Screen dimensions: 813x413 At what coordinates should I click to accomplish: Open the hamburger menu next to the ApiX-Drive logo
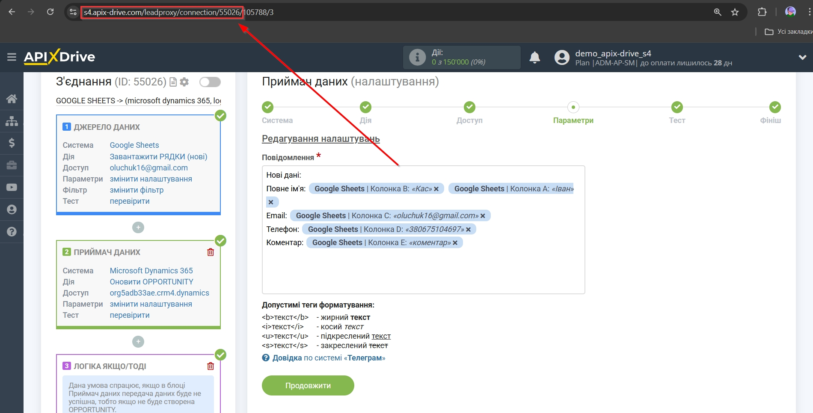pos(12,57)
